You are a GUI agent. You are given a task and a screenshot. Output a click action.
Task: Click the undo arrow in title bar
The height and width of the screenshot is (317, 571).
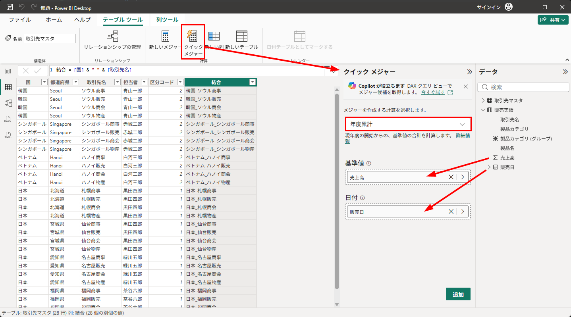point(22,7)
